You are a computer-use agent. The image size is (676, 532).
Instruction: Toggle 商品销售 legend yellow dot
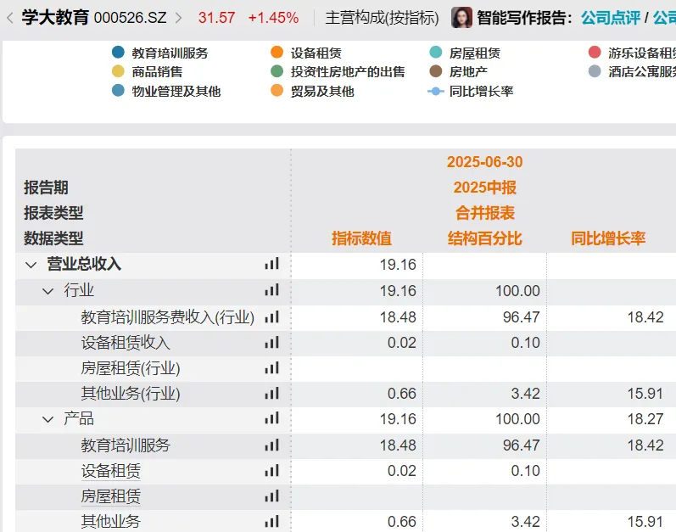118,71
